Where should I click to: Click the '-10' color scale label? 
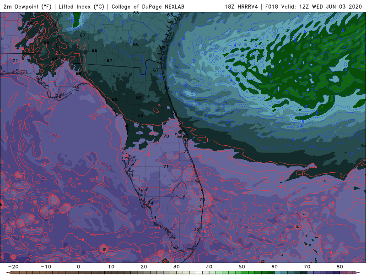[46, 267]
